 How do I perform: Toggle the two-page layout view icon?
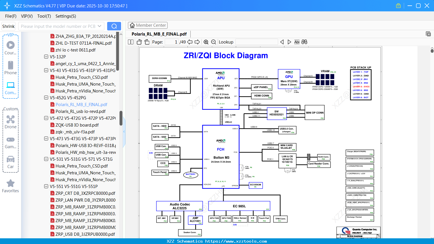pos(131,42)
